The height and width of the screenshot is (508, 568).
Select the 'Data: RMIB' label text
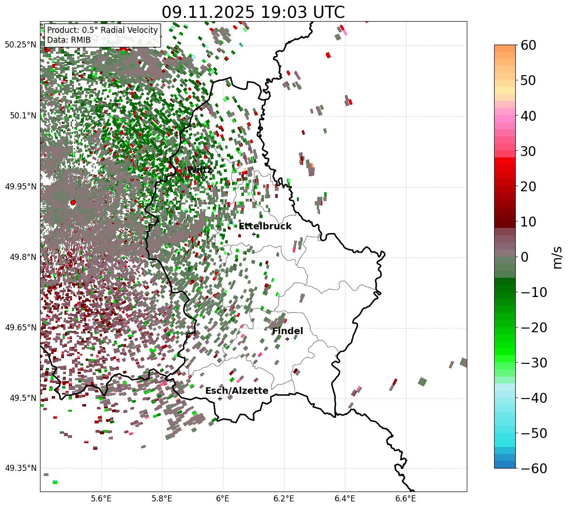[69, 40]
